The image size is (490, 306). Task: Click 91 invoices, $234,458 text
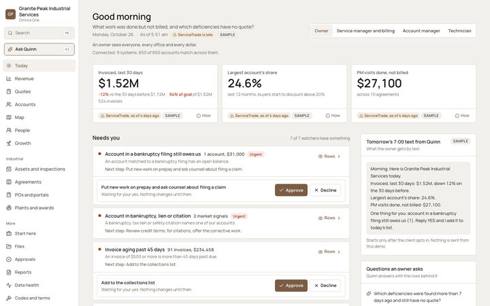pyautogui.click(x=191, y=250)
